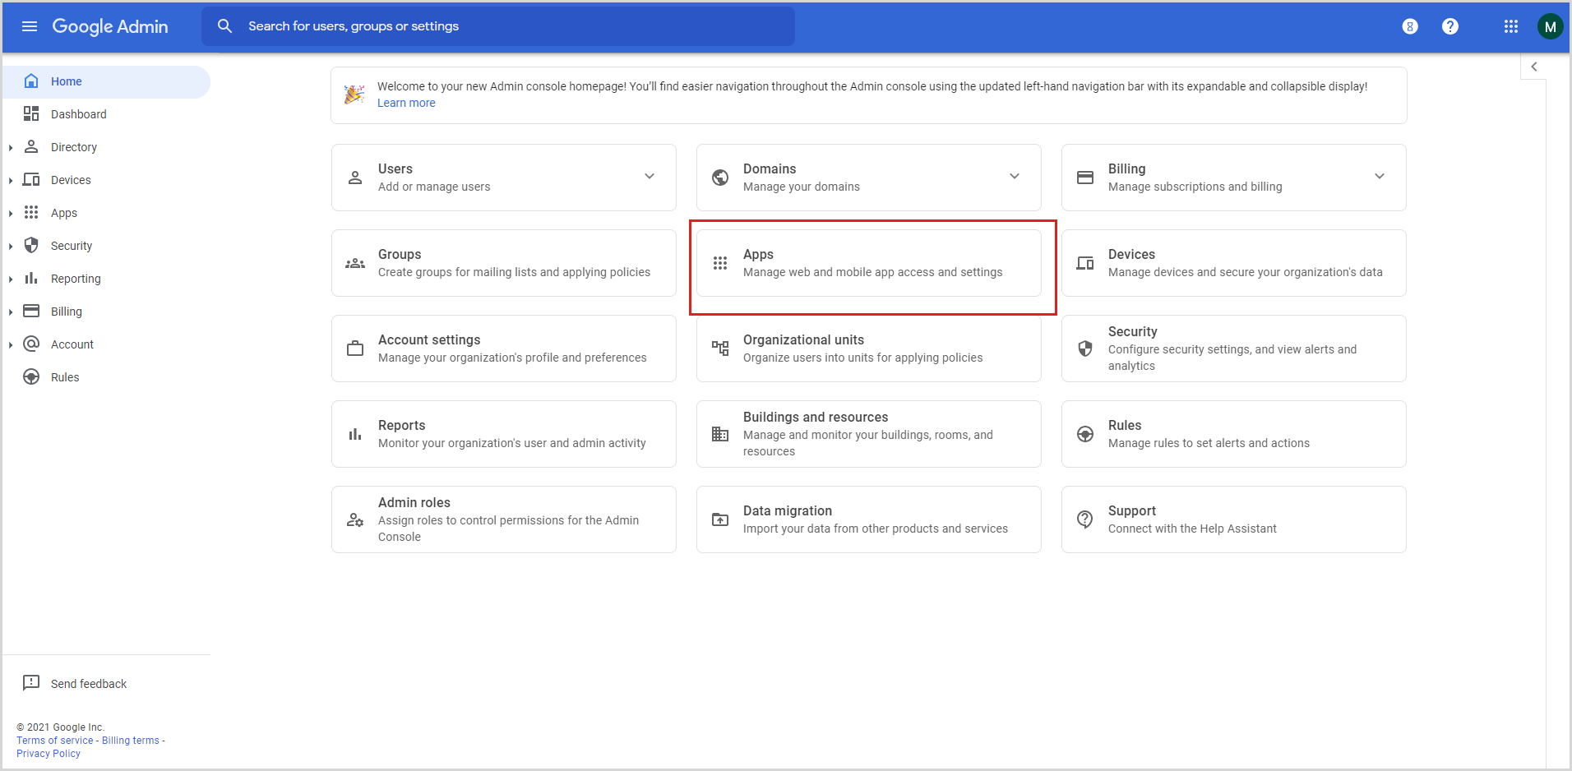Click the Support help icon

[x=1085, y=519]
